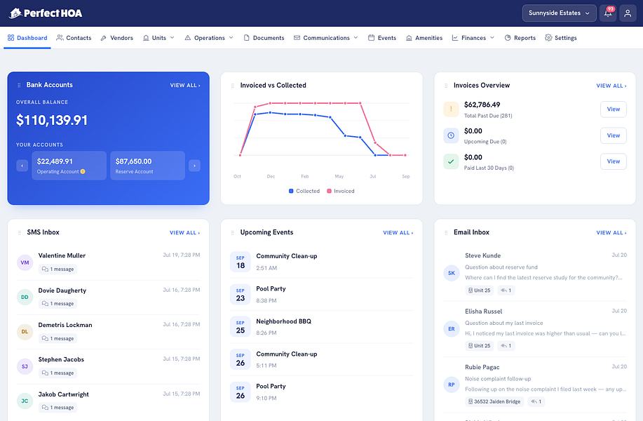Click Demetris Lockman's DL avatar
This screenshot has width=643, height=421.
[x=25, y=332]
